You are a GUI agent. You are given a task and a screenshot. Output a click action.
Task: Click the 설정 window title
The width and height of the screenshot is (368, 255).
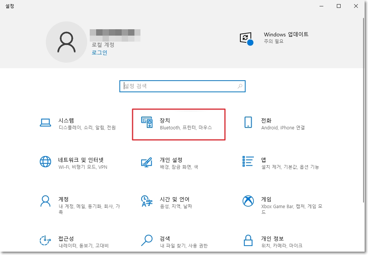(10, 6)
